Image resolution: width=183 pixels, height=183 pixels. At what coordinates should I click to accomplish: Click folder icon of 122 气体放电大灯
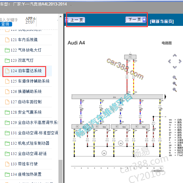coord(7,50)
